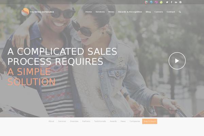Click the yellow smiley icon in top bar

click(x=161, y=2)
